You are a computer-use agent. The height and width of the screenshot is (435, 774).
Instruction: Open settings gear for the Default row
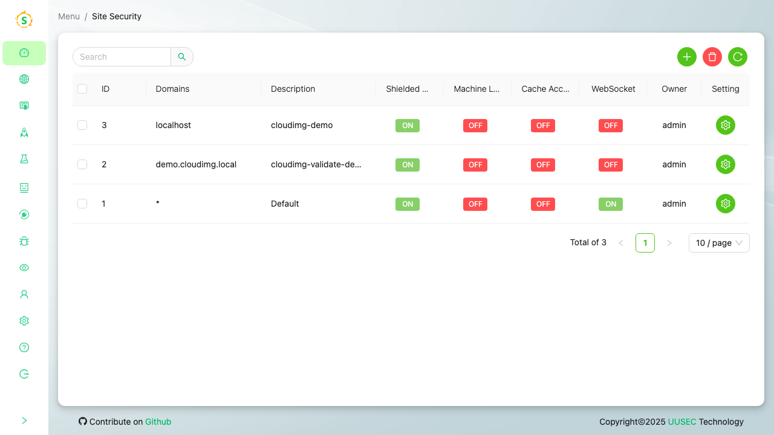coord(726,204)
